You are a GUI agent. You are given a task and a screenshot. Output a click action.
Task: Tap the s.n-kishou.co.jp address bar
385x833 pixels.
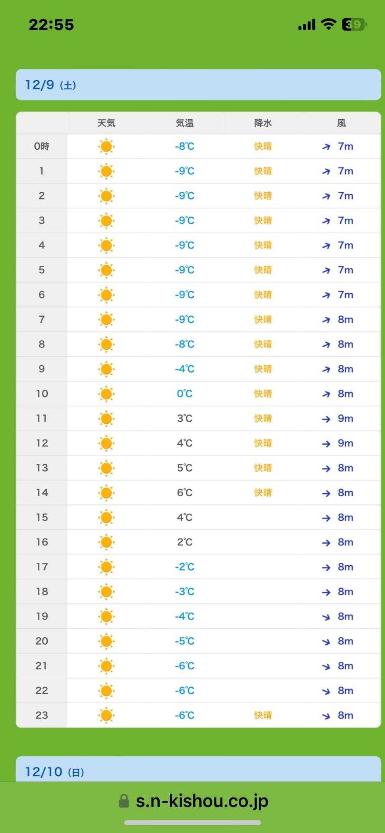pyautogui.click(x=202, y=801)
